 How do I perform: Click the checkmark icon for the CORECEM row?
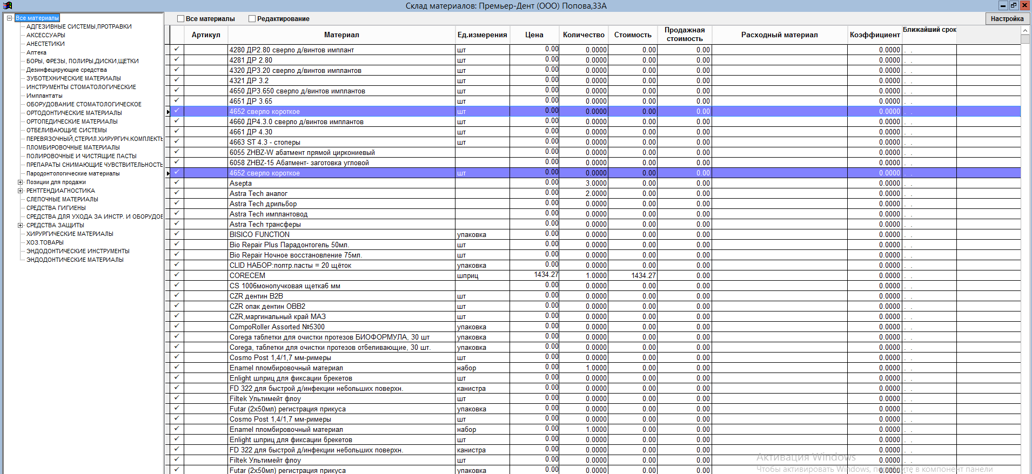point(177,275)
